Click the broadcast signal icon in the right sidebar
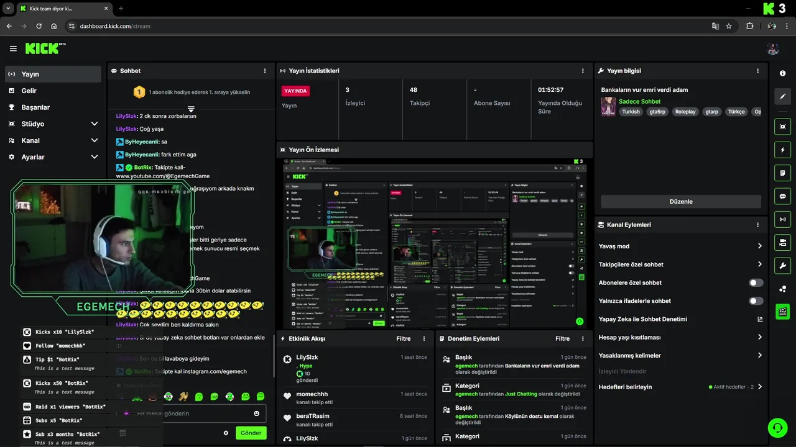796x447 pixels. (x=782, y=219)
